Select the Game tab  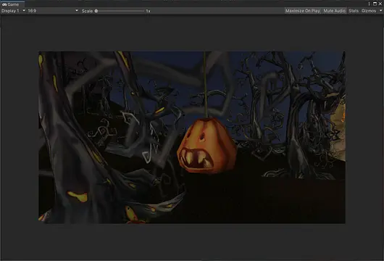coord(12,4)
